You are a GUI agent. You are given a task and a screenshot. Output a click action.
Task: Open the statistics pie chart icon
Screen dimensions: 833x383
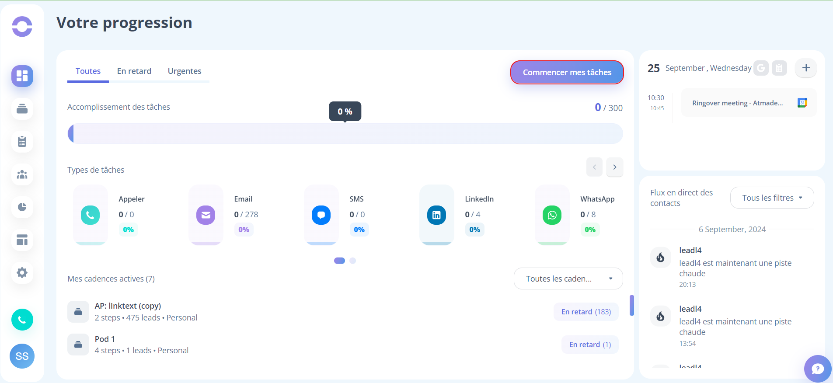click(x=22, y=207)
